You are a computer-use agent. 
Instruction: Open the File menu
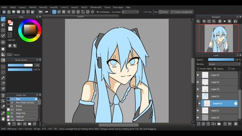pyautogui.click(x=4, y=7)
